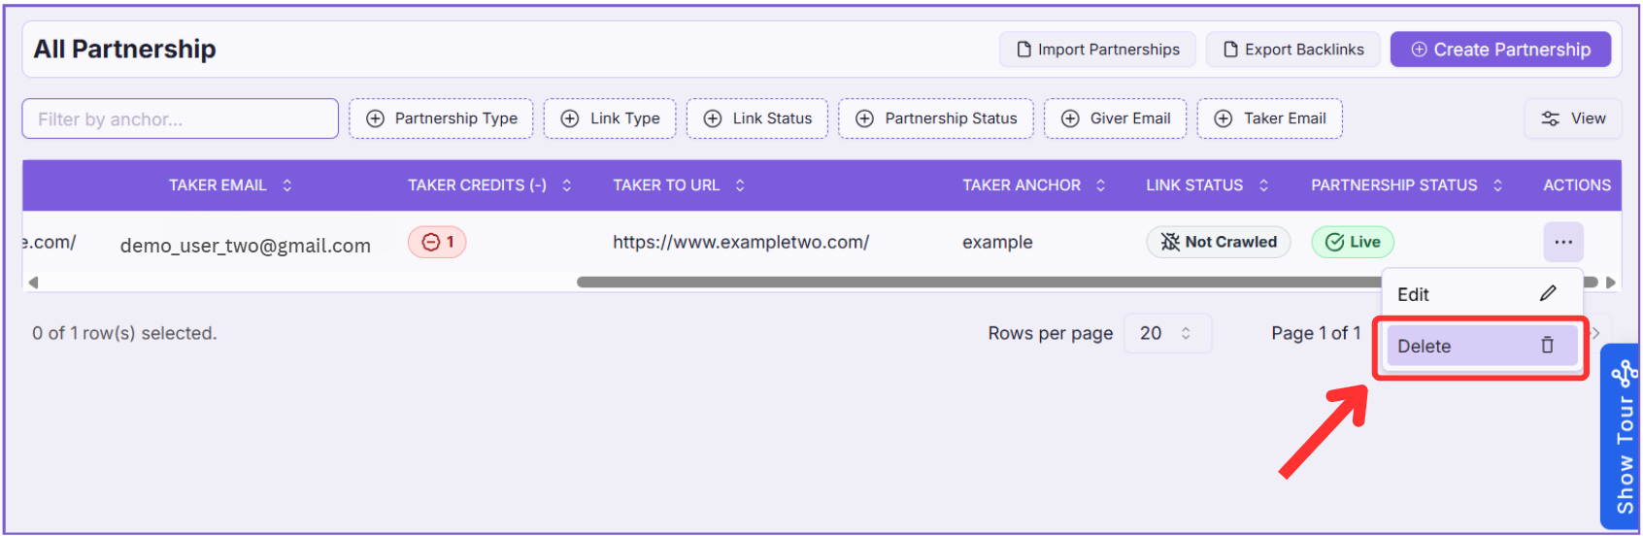Click the Not Crawled bug status badge
The image size is (1643, 536).
[1218, 243]
